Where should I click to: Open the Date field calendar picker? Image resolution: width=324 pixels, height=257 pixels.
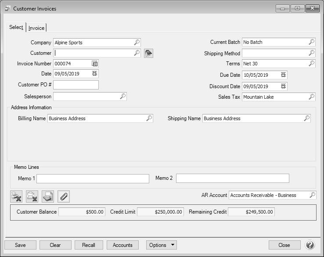coord(95,74)
